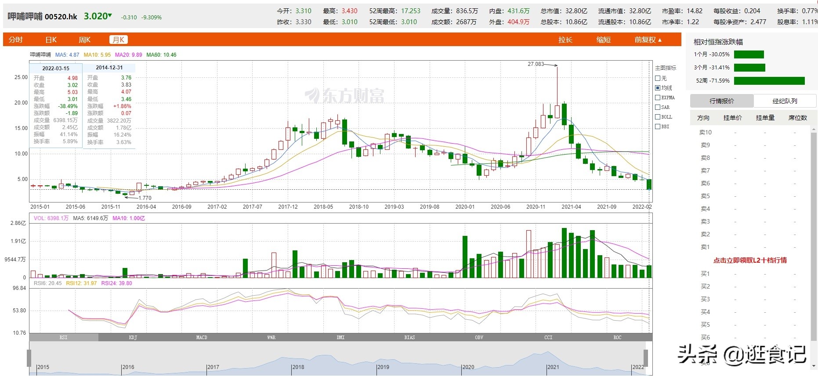The image size is (818, 376).
Task: Open the 日K daily chart tab
Action: tap(51, 40)
